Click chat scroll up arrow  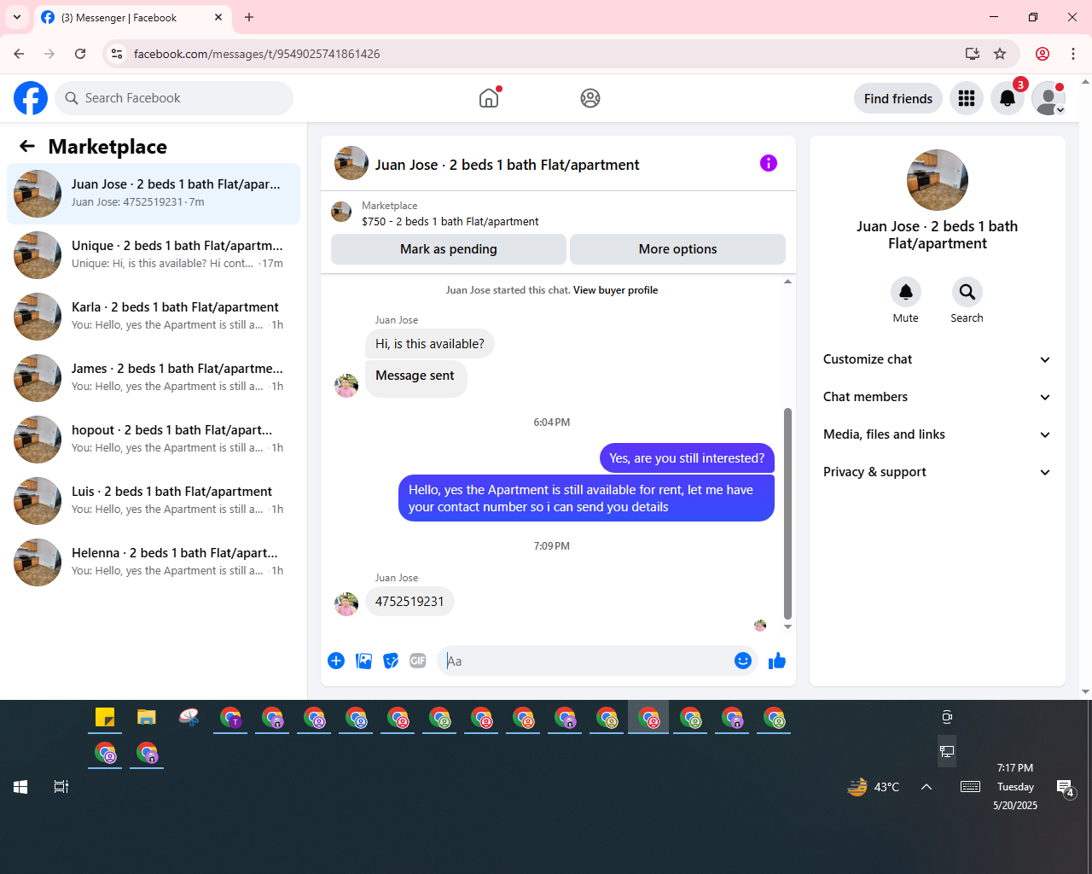pos(787,281)
